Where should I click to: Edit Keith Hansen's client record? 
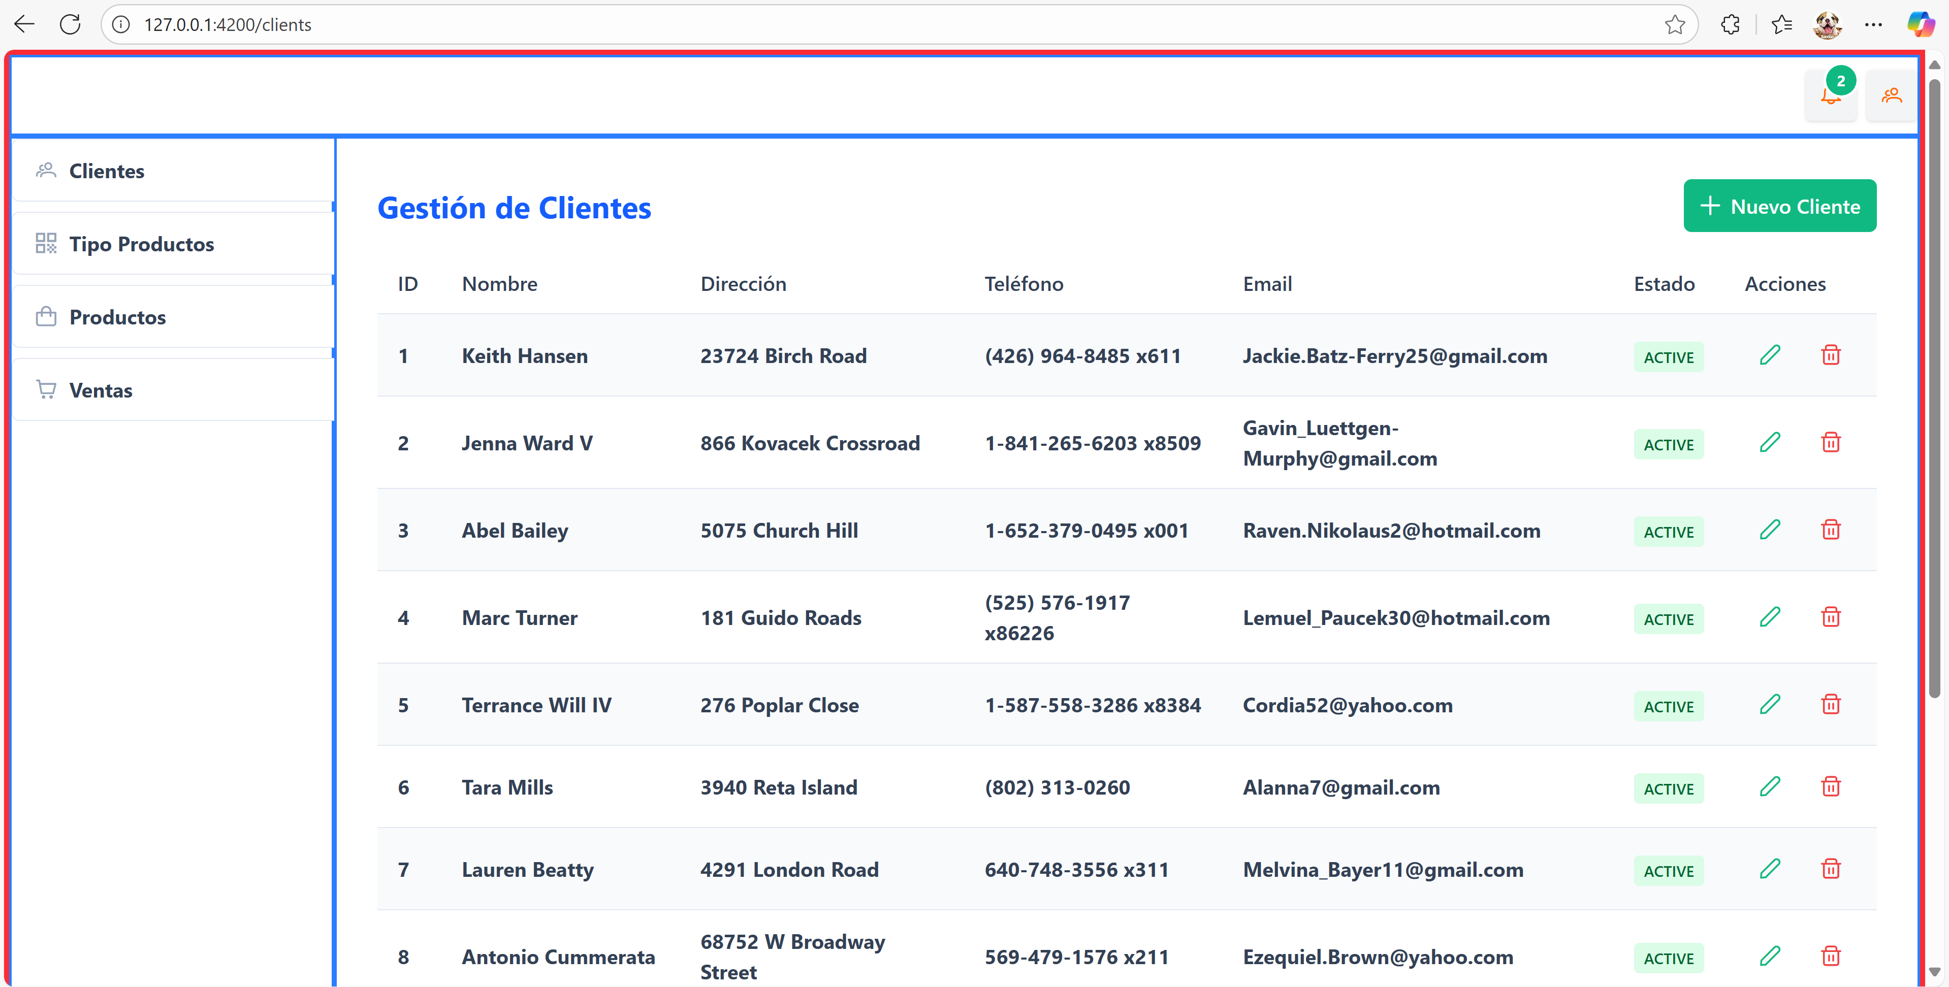tap(1770, 355)
